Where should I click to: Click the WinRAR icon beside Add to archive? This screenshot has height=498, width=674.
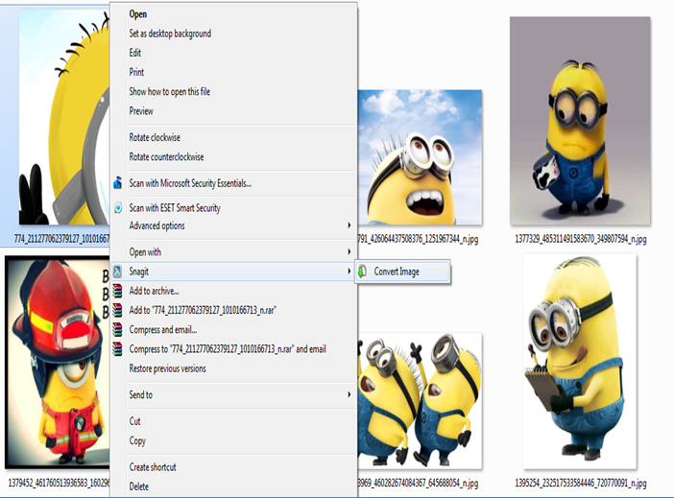(118, 291)
